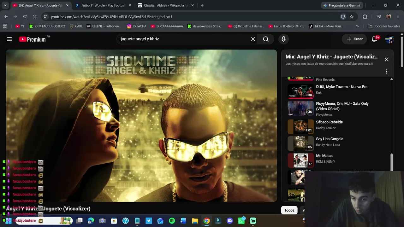Open the bookmarks apps grid icon

[5, 26]
